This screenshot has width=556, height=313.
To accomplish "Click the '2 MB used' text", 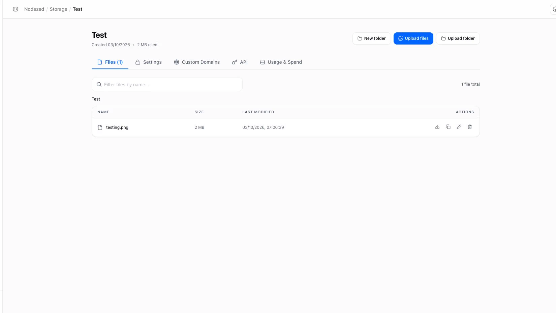I will click(147, 45).
